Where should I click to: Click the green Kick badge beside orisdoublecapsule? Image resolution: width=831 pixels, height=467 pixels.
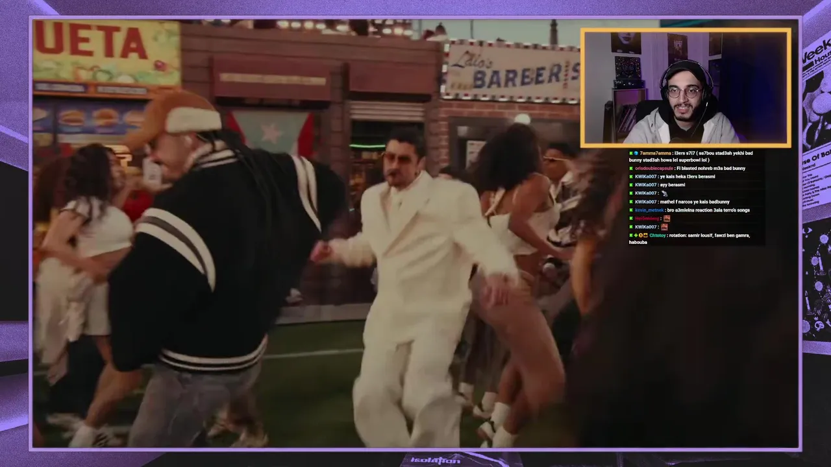click(x=631, y=169)
